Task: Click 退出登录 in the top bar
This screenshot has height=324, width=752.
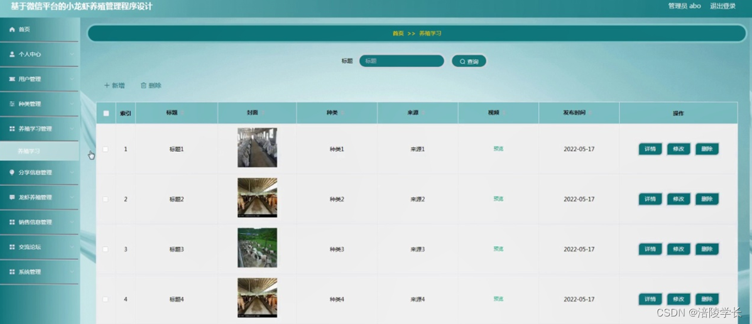Action: tap(722, 6)
